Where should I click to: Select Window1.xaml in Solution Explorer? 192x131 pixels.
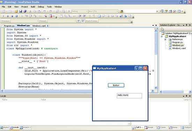[179, 48]
